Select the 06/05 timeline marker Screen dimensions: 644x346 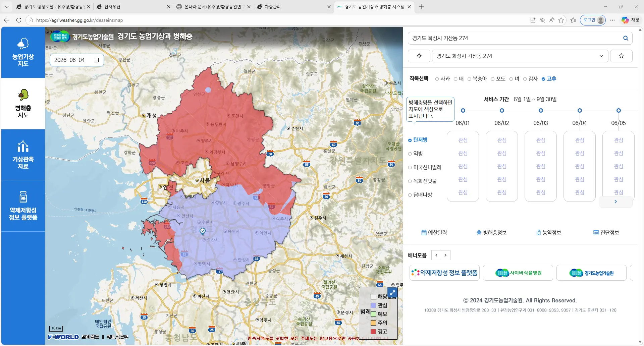pos(619,110)
